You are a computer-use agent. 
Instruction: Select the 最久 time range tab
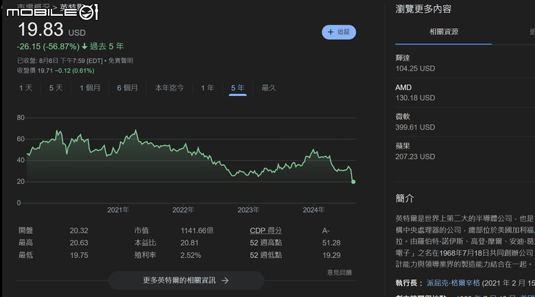(x=268, y=88)
